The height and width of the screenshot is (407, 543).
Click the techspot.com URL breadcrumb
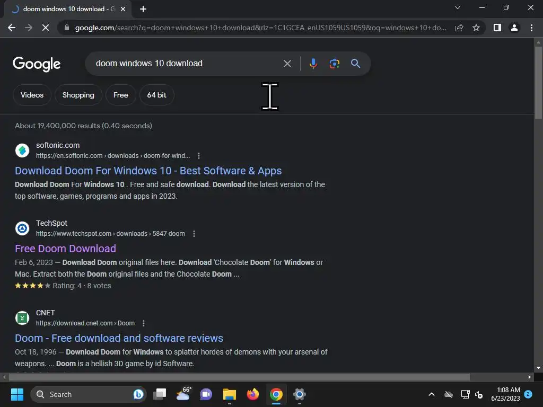coord(110,234)
